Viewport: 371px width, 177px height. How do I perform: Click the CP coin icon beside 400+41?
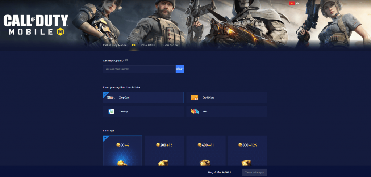(x=200, y=145)
